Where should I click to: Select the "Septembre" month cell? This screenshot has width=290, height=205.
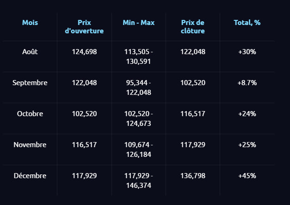coord(30,83)
